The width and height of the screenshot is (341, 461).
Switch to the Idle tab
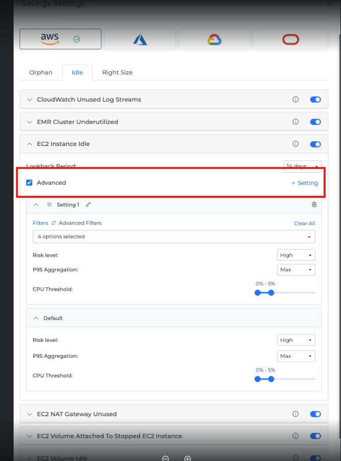point(77,72)
